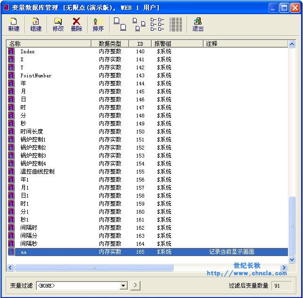Click the > apply filter button
The width and height of the screenshot is (303, 298).
[135, 285]
